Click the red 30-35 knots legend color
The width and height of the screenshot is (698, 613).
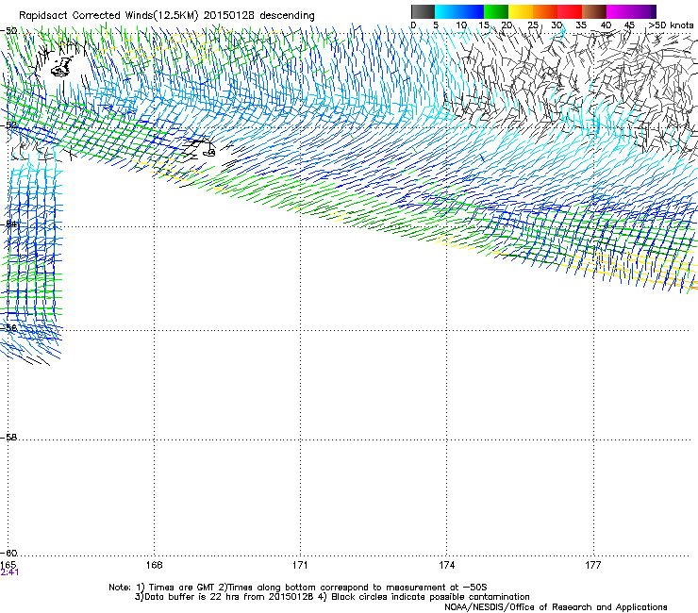[570, 11]
